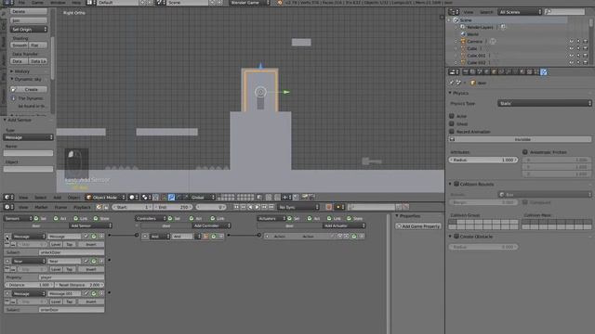Click the And controller type dropdown
The width and height of the screenshot is (595, 334).
(160, 237)
